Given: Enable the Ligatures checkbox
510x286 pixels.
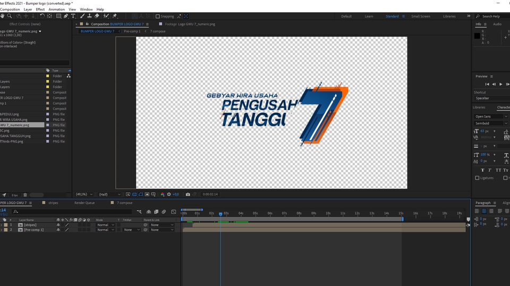Looking at the screenshot, I should (x=477, y=178).
